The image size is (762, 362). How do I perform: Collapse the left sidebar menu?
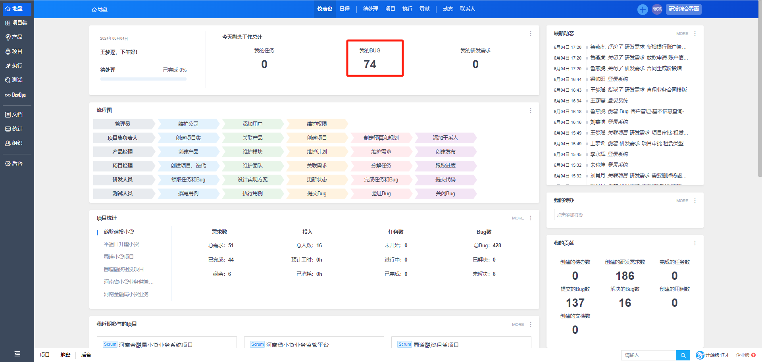tap(17, 354)
